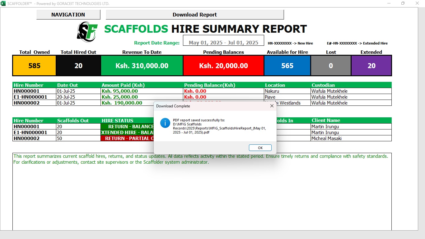Image resolution: width=425 pixels, height=239 pixels.
Task: Select the yellow Total Owned 585 tile
Action: point(35,66)
